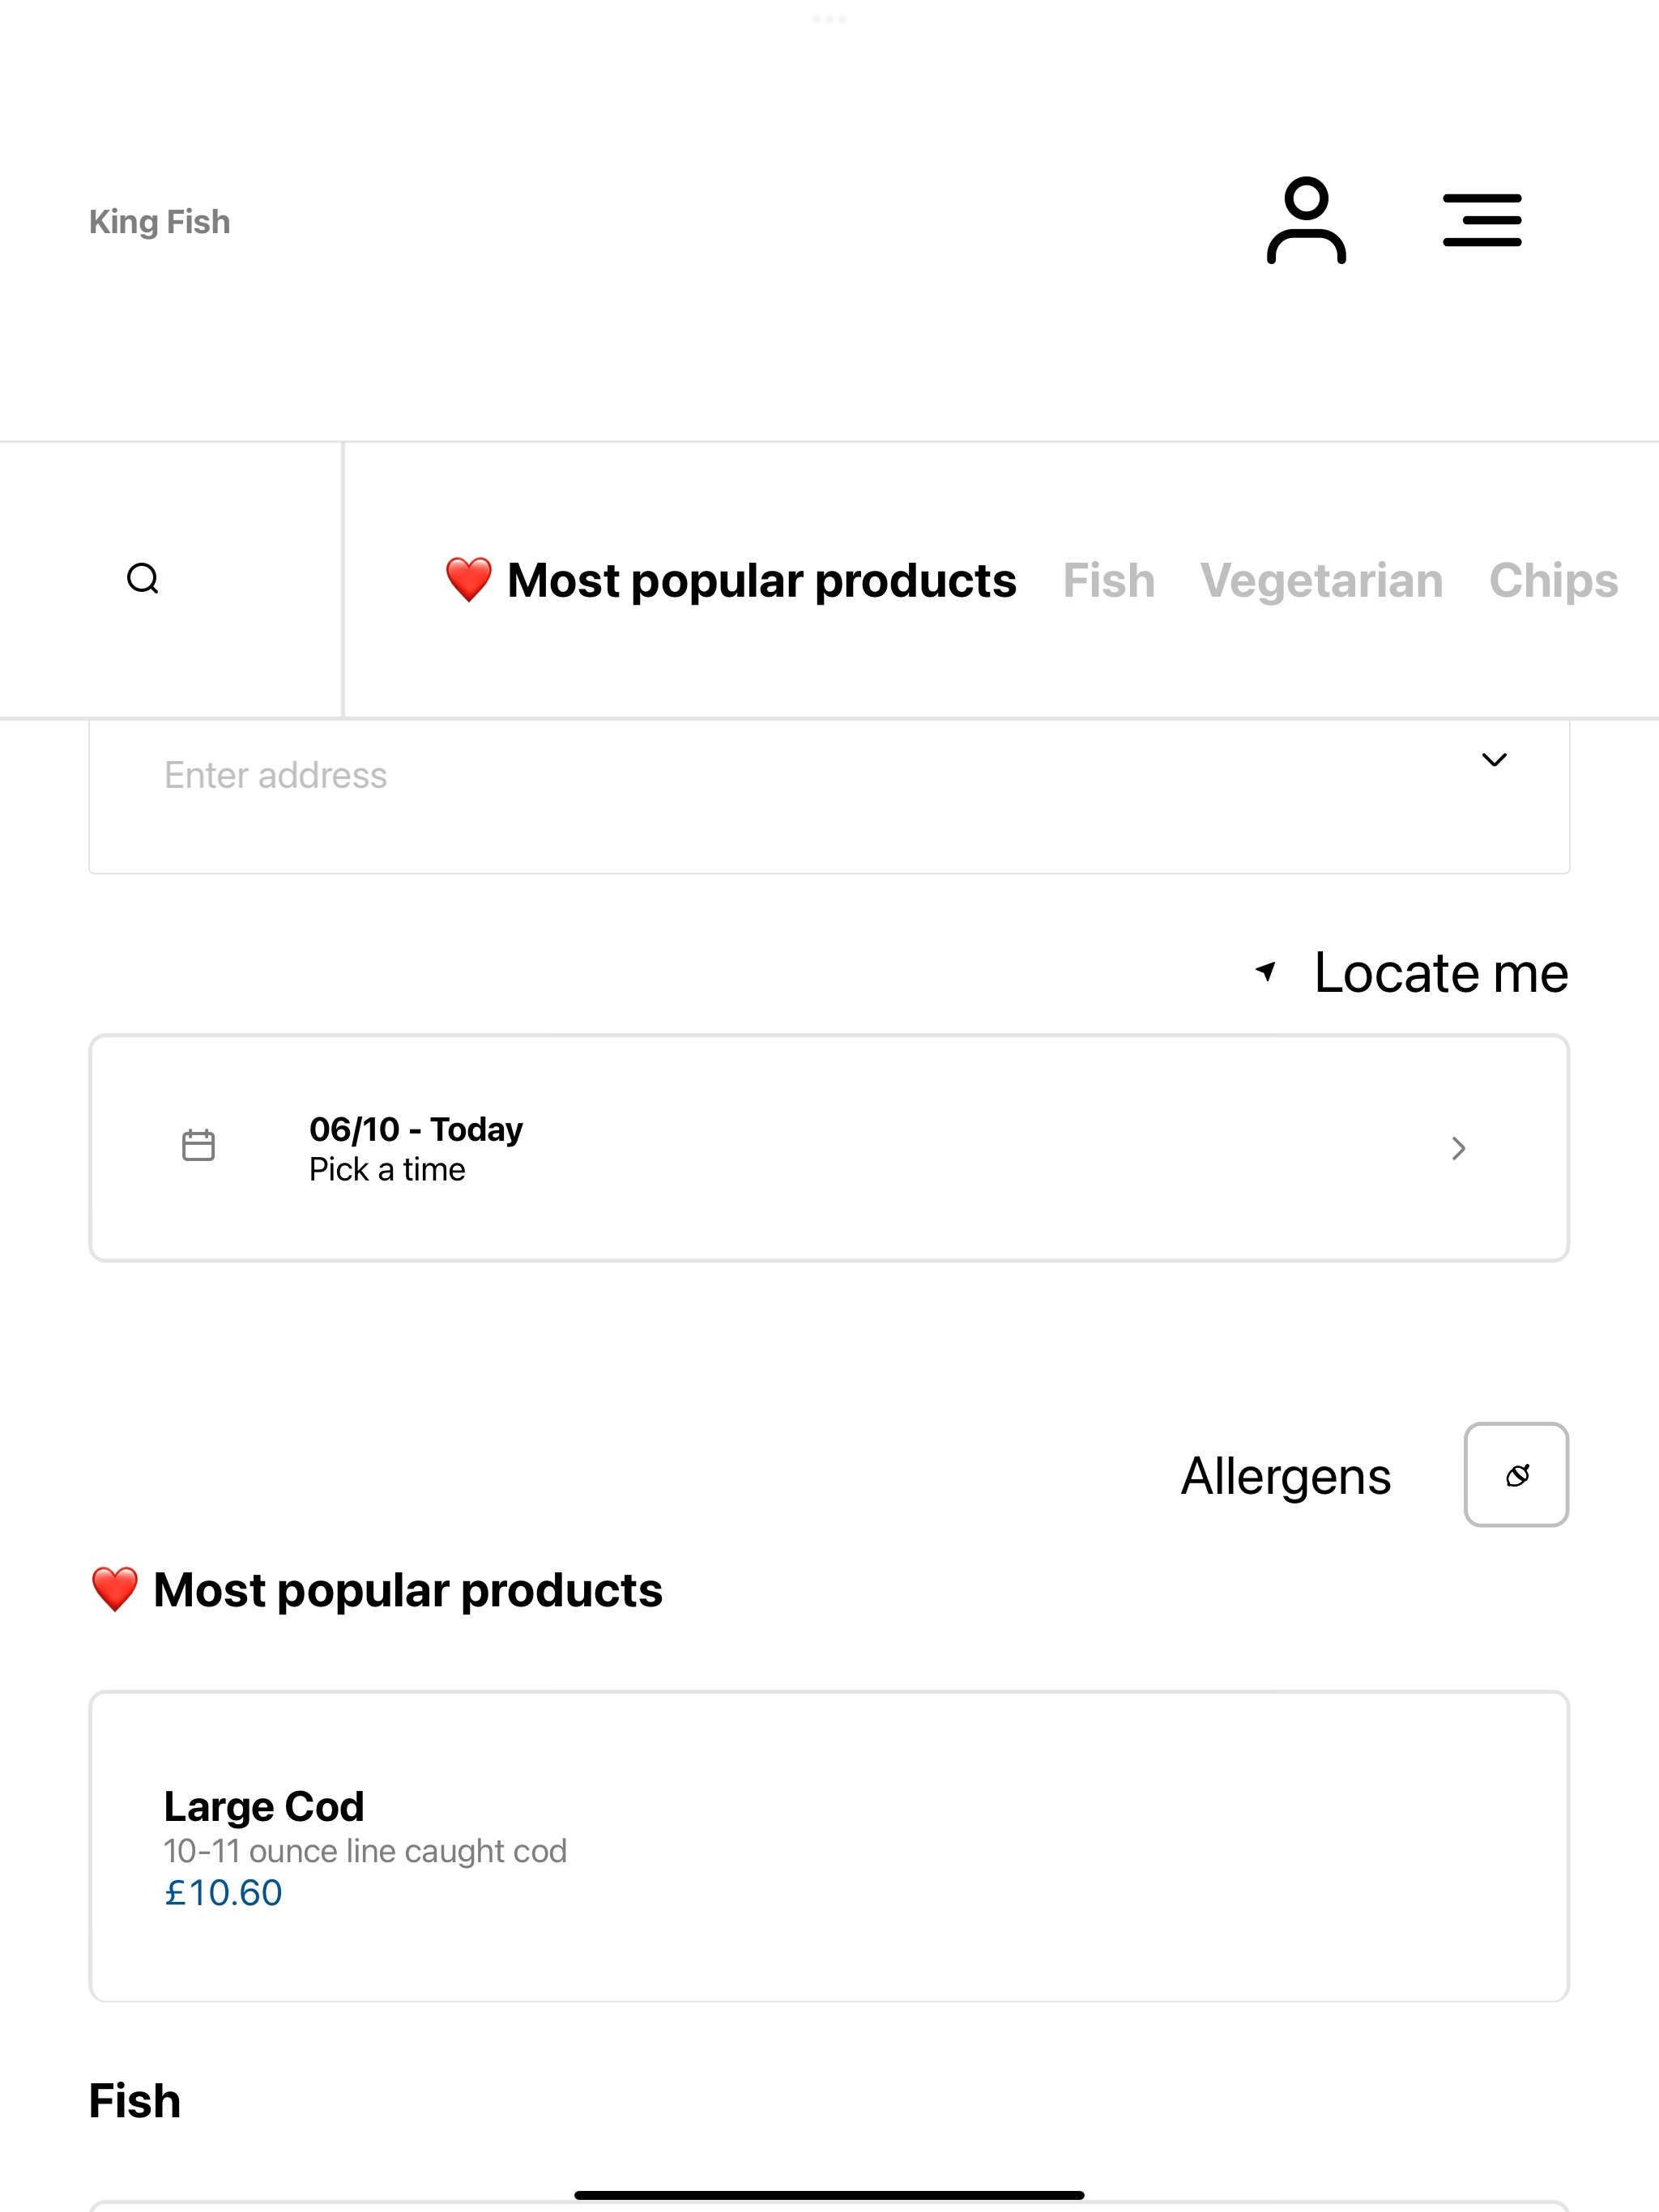
Task: Open time picker via right chevron
Action: [x=1458, y=1148]
